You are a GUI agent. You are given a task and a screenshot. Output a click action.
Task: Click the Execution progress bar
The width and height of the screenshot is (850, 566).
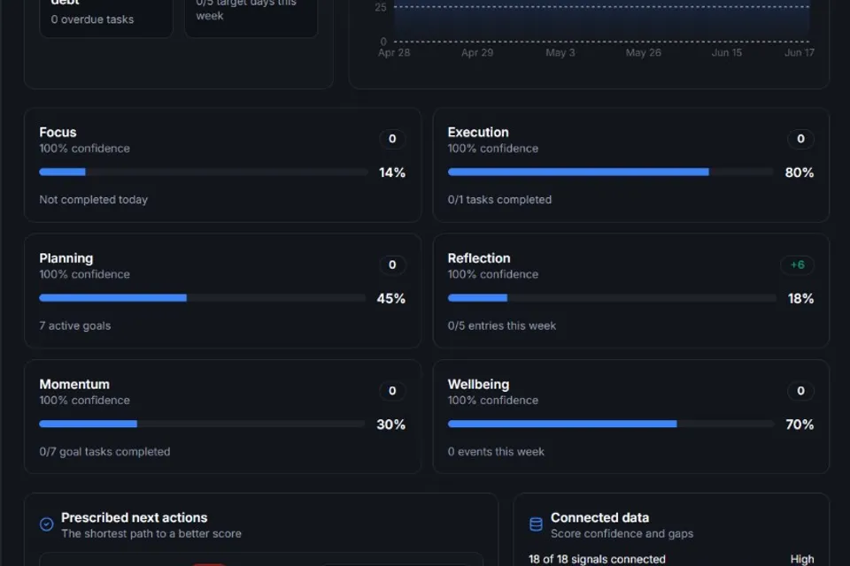[611, 172]
